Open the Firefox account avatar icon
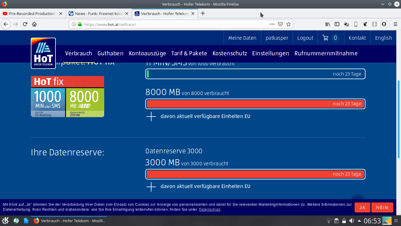This screenshot has height=226, width=401. coord(384,24)
